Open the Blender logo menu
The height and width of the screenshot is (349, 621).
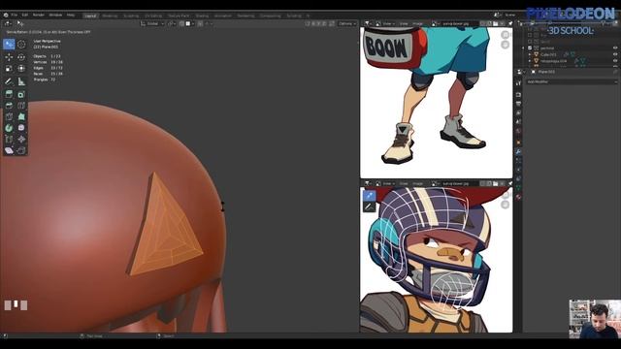click(x=6, y=16)
